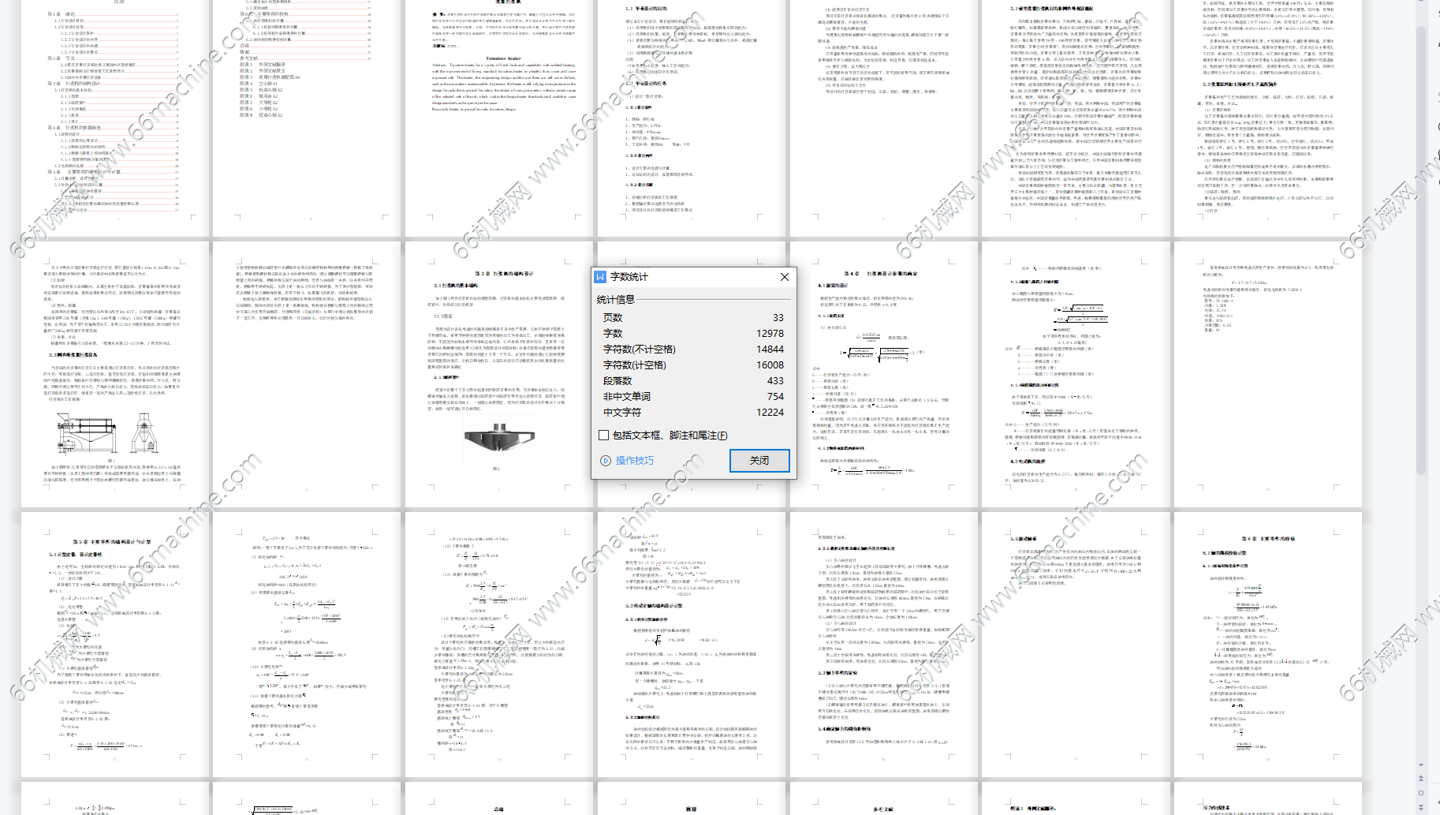This screenshot has width=1440, height=815.
Task: Open the square browse-object selector icon
Action: pos(1421,793)
